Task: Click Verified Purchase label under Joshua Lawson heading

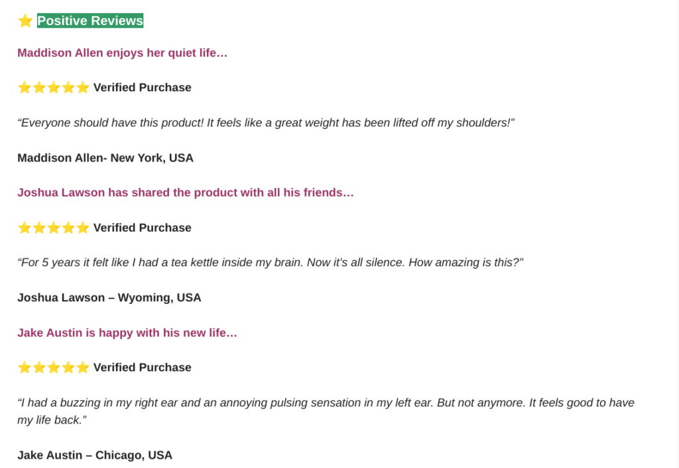Action: [143, 228]
